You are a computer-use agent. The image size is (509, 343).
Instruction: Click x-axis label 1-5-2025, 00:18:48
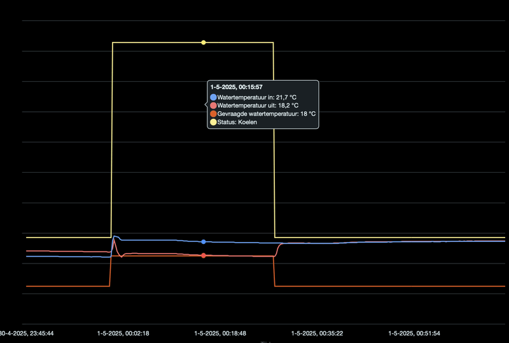point(220,333)
